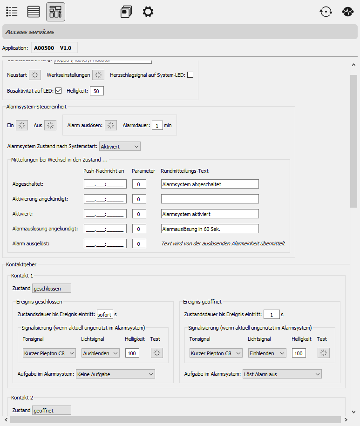Click the Kontakt 1 Zustand geschlossen field
The height and width of the screenshot is (426, 360).
pyautogui.click(x=52, y=288)
